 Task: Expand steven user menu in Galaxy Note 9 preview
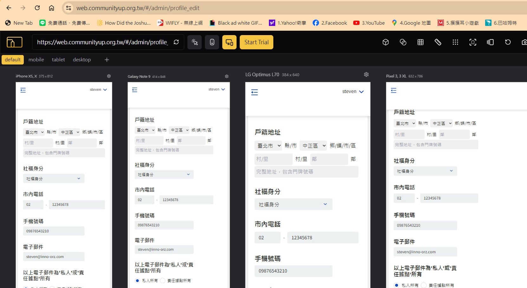point(217,89)
